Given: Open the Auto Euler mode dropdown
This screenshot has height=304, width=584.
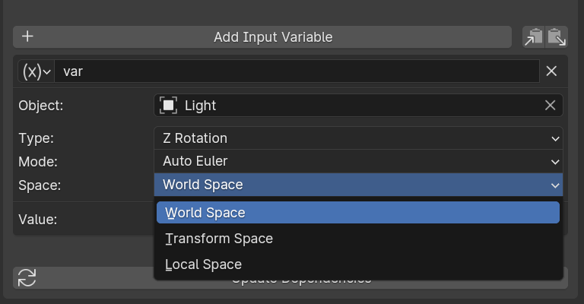Looking at the screenshot, I should (357, 161).
